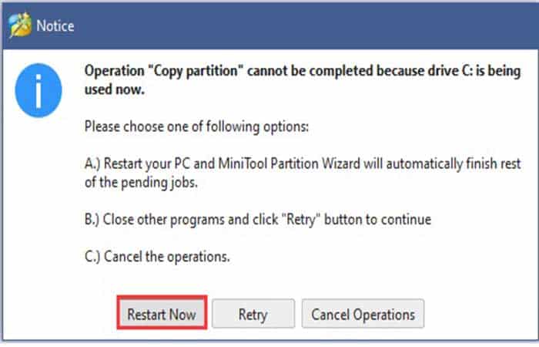
Task: Click the Notice title text
Action: (55, 25)
